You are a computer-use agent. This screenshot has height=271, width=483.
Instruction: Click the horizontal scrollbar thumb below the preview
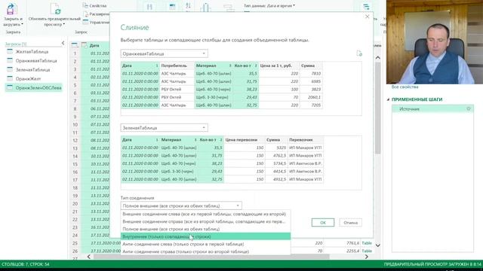coord(211,257)
